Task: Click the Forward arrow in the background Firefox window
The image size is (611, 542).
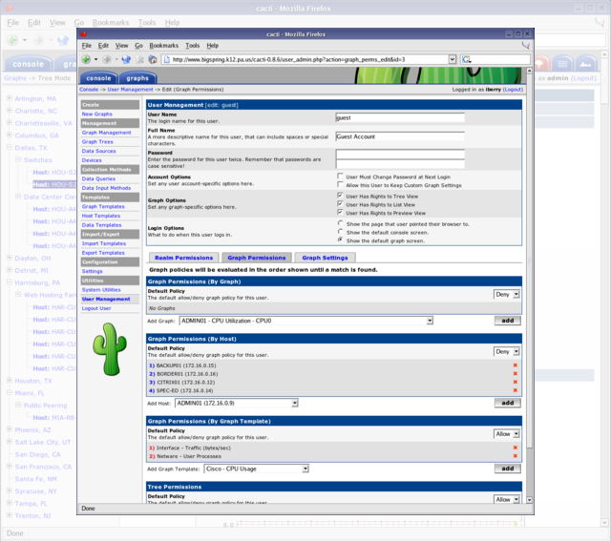Action: point(38,40)
